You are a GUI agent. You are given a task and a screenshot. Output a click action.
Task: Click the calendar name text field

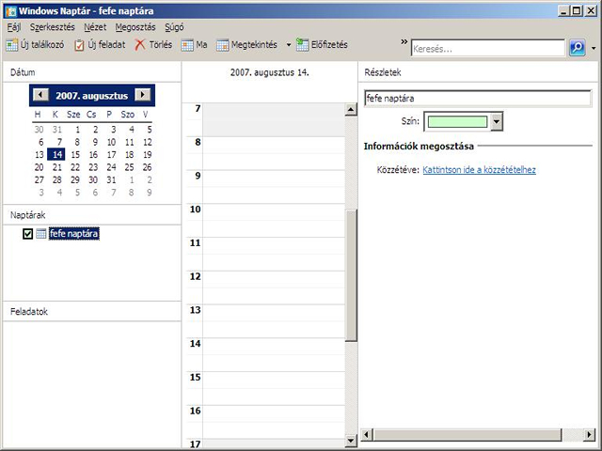[477, 98]
